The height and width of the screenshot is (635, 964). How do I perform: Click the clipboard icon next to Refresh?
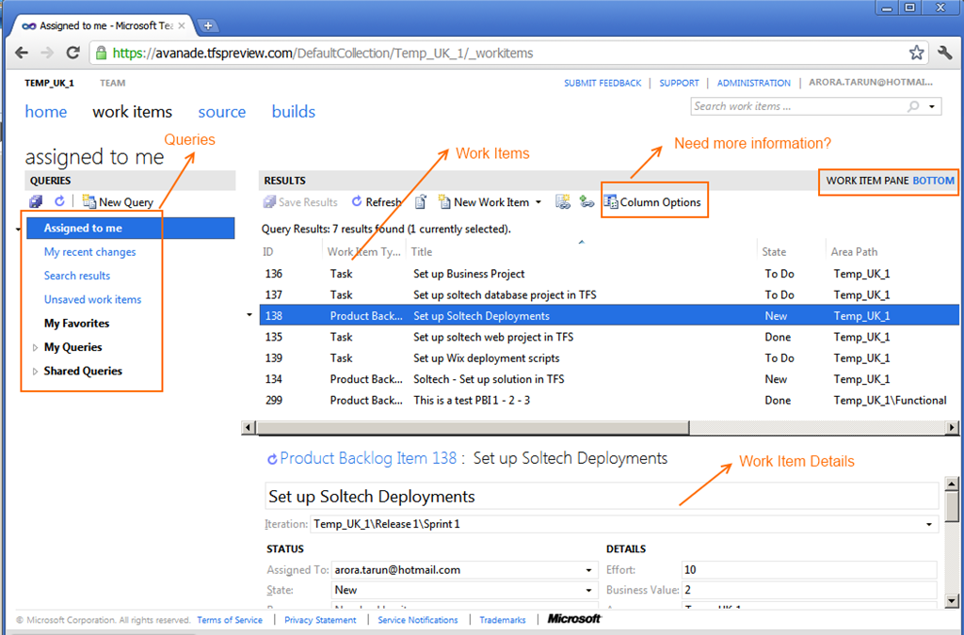coord(421,201)
